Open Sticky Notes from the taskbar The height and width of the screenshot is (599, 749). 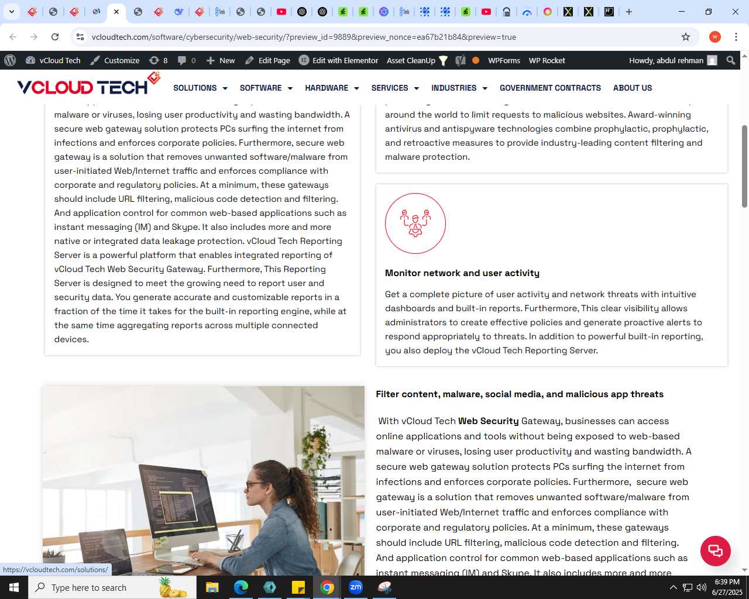point(298,587)
